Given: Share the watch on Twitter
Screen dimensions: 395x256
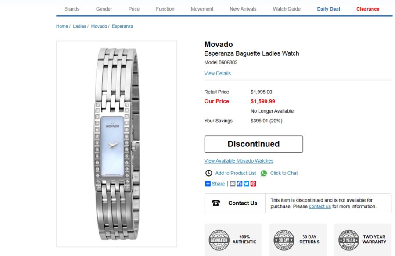Looking at the screenshot, I should (x=246, y=184).
